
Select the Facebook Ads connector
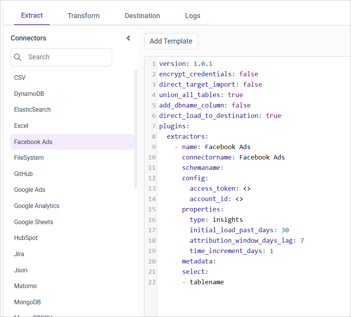pos(33,142)
